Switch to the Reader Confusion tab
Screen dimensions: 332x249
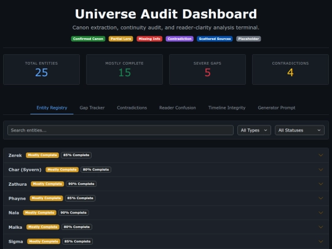[x=178, y=108]
